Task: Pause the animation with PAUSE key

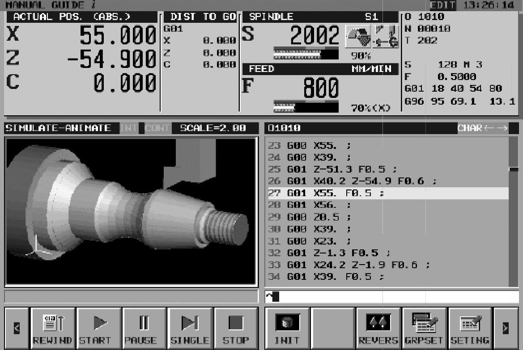Action: click(145, 329)
